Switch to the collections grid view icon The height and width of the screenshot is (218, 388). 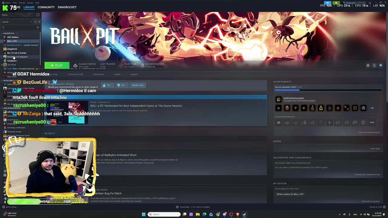pos(38,15)
